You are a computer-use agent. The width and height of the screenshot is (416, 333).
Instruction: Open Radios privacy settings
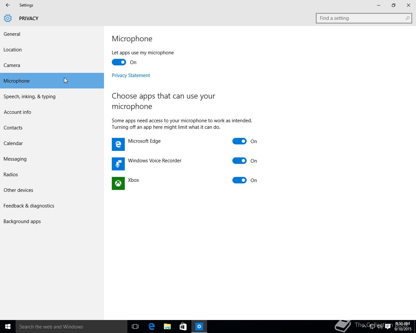pyautogui.click(x=52, y=174)
